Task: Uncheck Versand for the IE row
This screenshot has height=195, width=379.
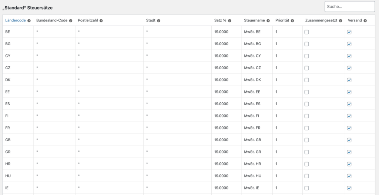Action: tap(349, 188)
